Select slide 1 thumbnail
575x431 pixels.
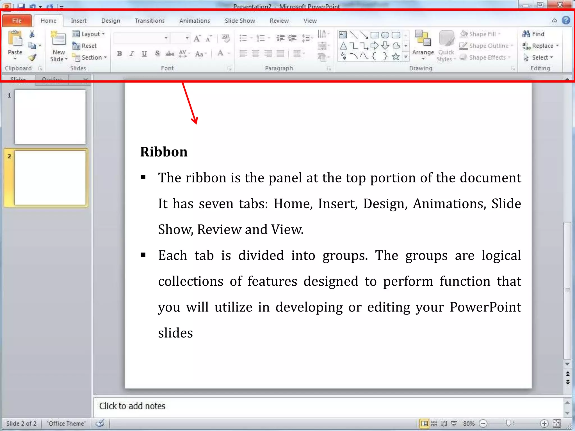50,117
